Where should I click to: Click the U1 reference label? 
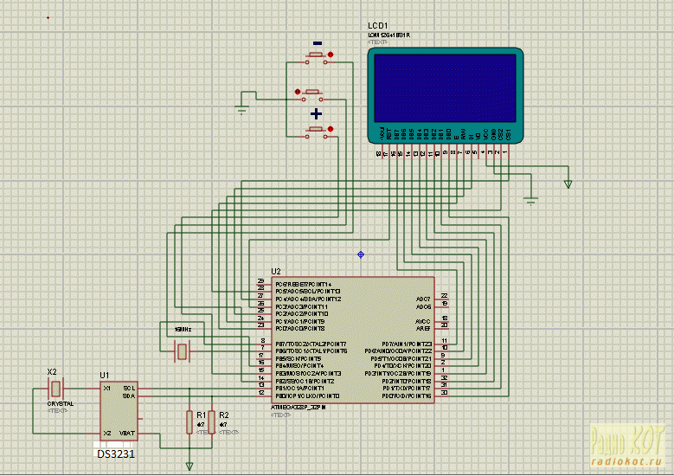click(x=105, y=376)
